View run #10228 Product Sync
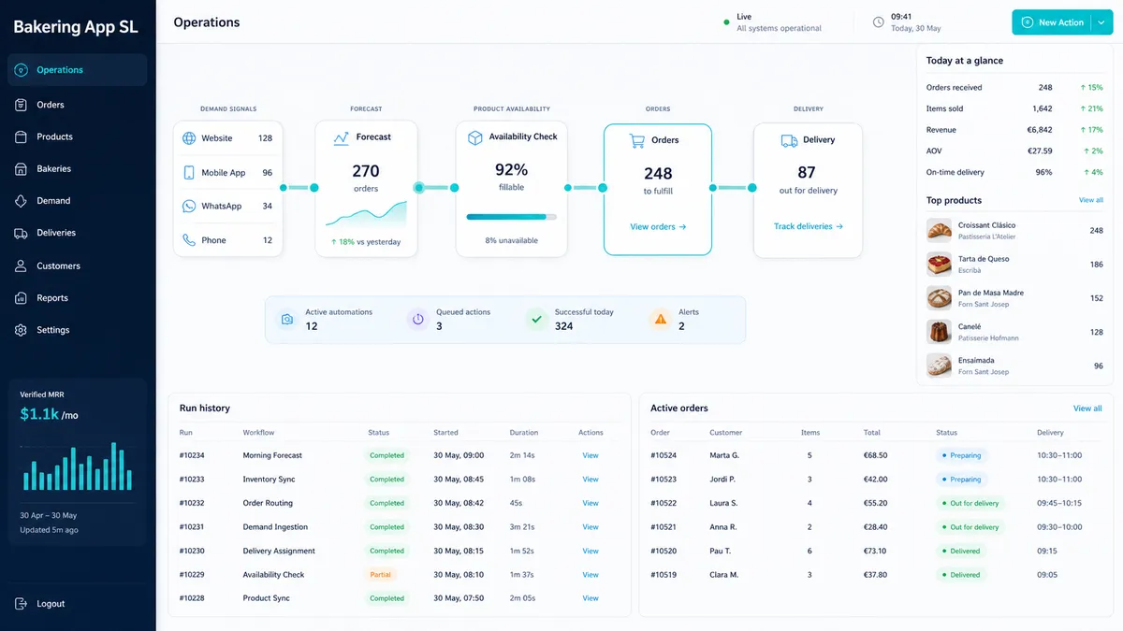 click(591, 598)
